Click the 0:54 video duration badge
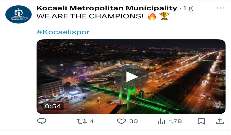231x135 pixels. 53,106
